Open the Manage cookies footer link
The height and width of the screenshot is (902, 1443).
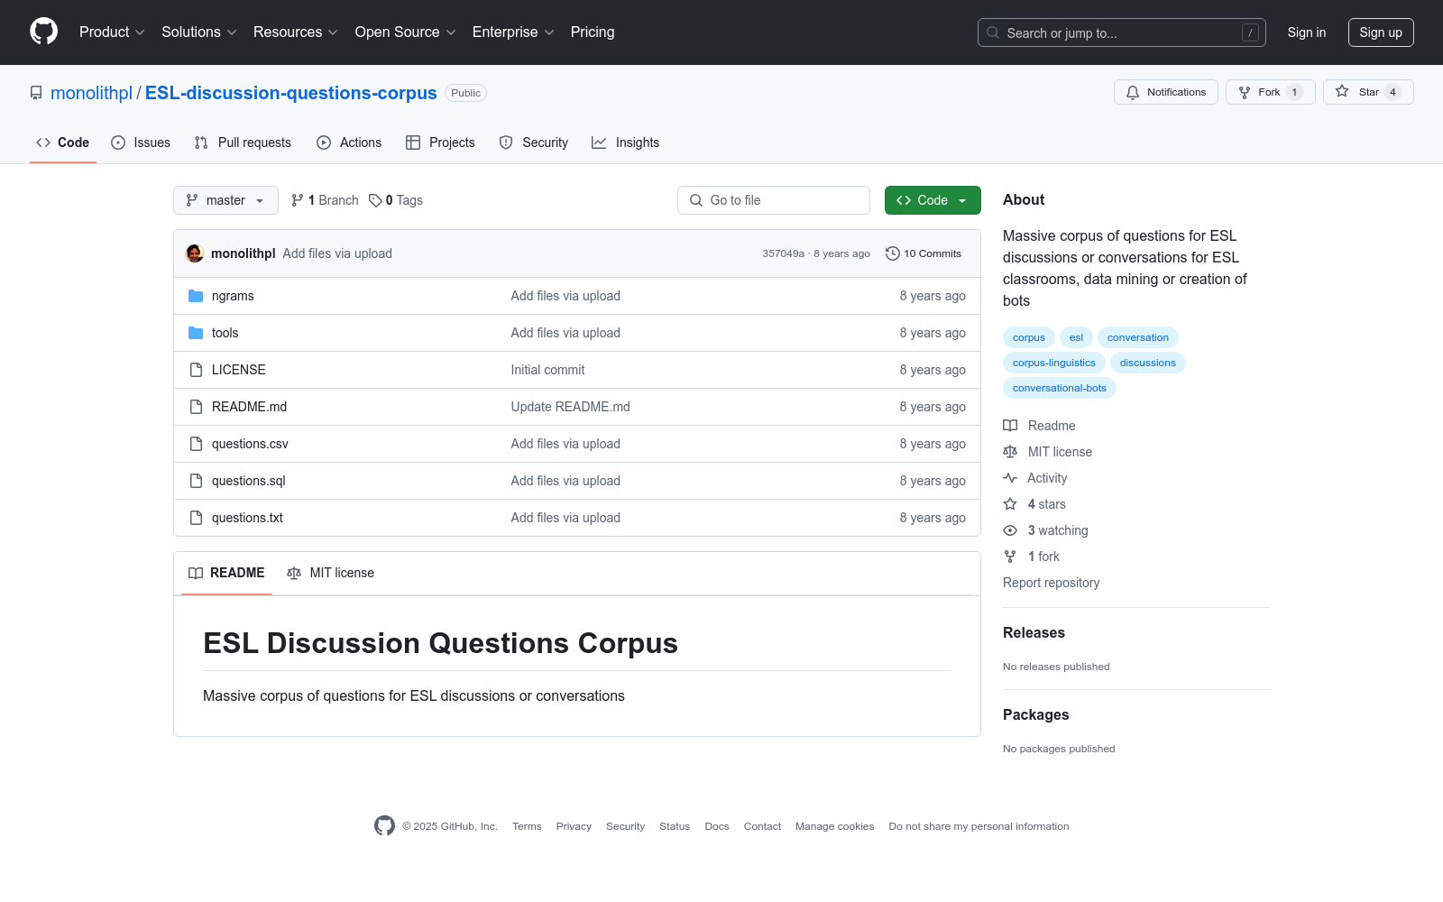coord(835,826)
